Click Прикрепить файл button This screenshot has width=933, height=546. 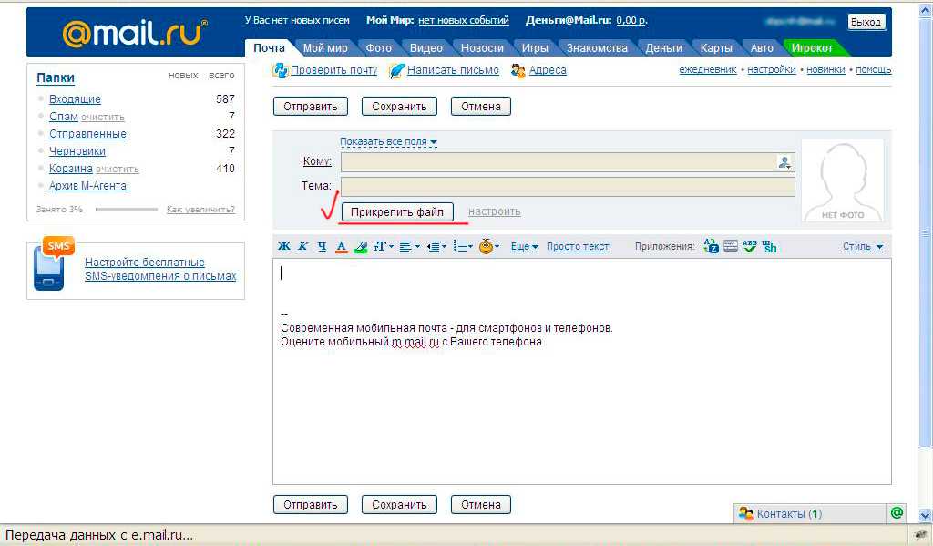click(x=397, y=212)
